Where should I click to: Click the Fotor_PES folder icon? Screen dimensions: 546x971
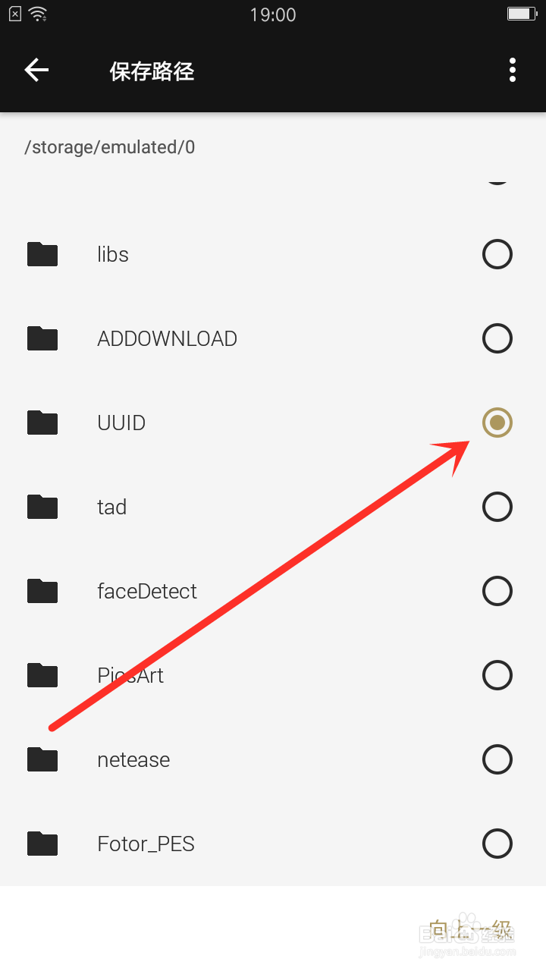(x=42, y=844)
